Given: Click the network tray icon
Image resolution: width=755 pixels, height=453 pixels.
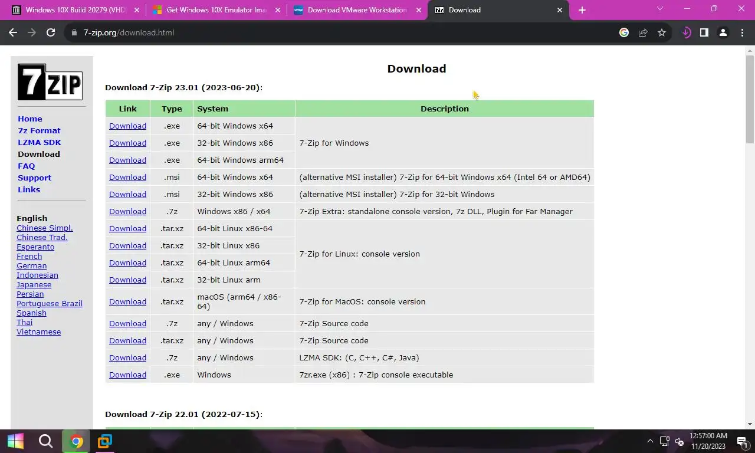Looking at the screenshot, I should (x=665, y=441).
